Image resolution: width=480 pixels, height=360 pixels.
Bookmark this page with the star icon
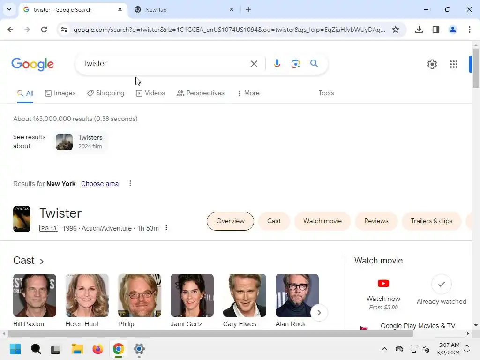click(x=396, y=30)
